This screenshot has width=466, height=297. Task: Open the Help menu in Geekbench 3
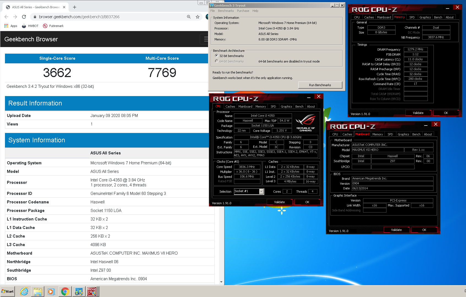pyautogui.click(x=255, y=11)
